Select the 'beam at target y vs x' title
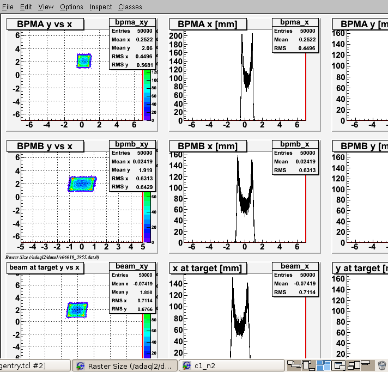This screenshot has height=372, width=388. point(45,268)
